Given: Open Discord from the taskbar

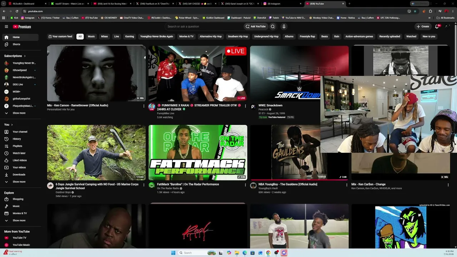Looking at the screenshot, I should 284,253.
